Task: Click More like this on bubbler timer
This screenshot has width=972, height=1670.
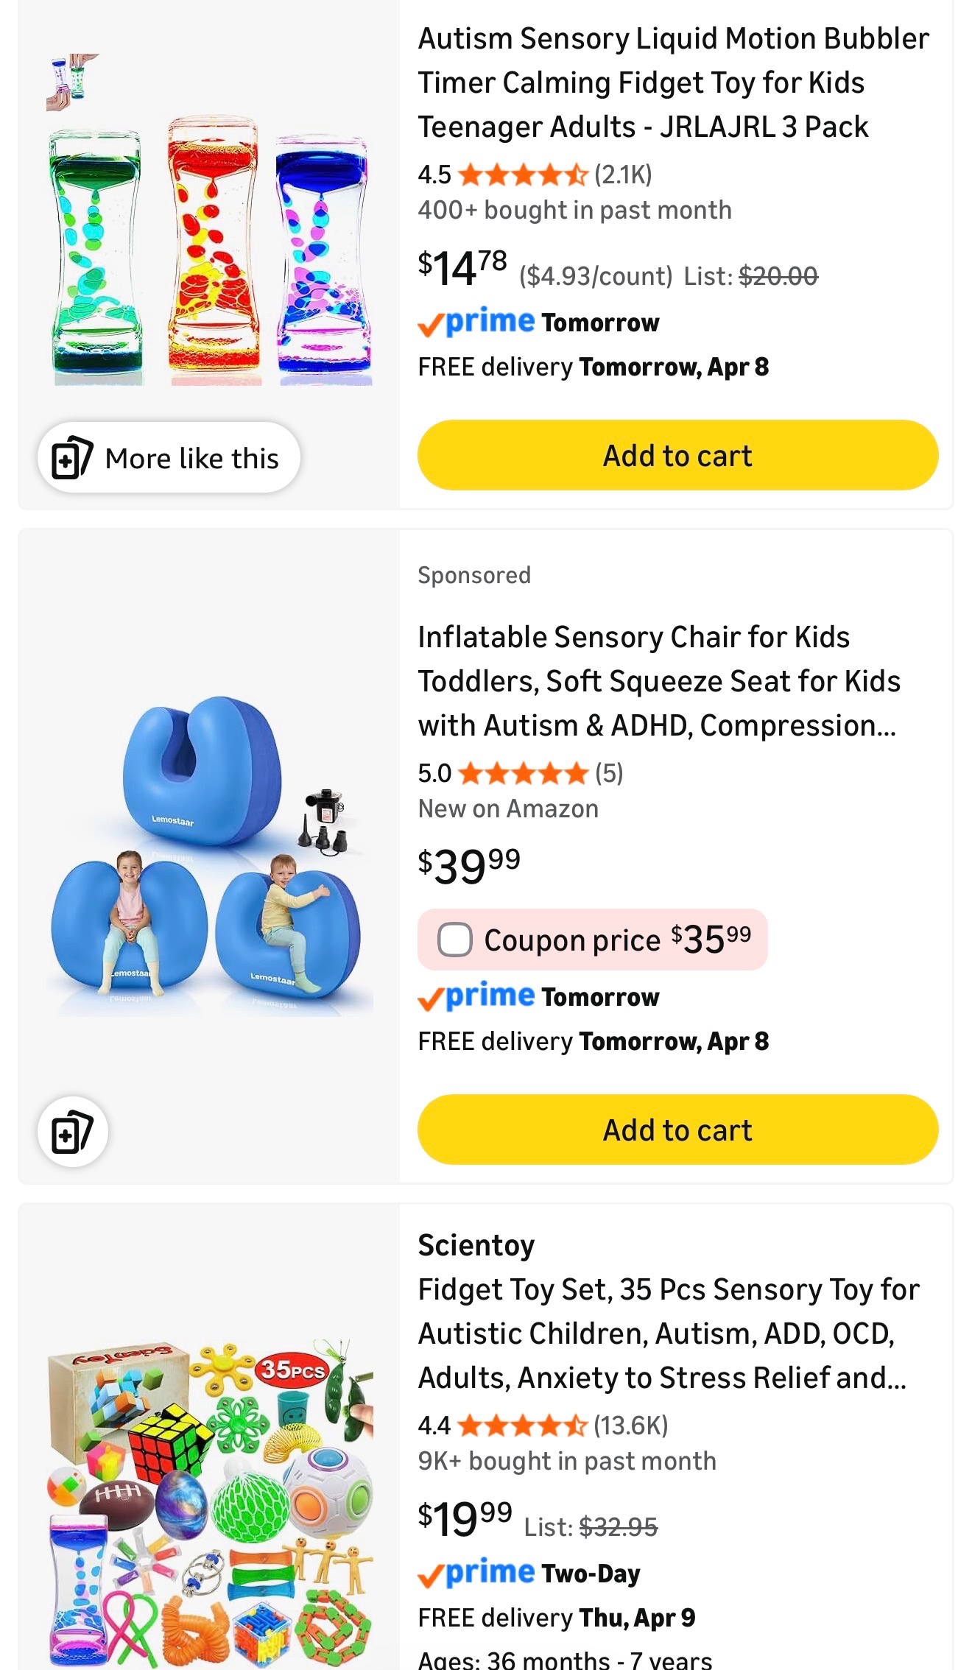Action: click(x=169, y=458)
